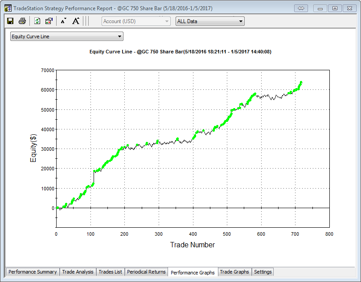The height and width of the screenshot is (282, 361).
Task: Click the Refresh report toolbar icon
Action: (x=37, y=21)
